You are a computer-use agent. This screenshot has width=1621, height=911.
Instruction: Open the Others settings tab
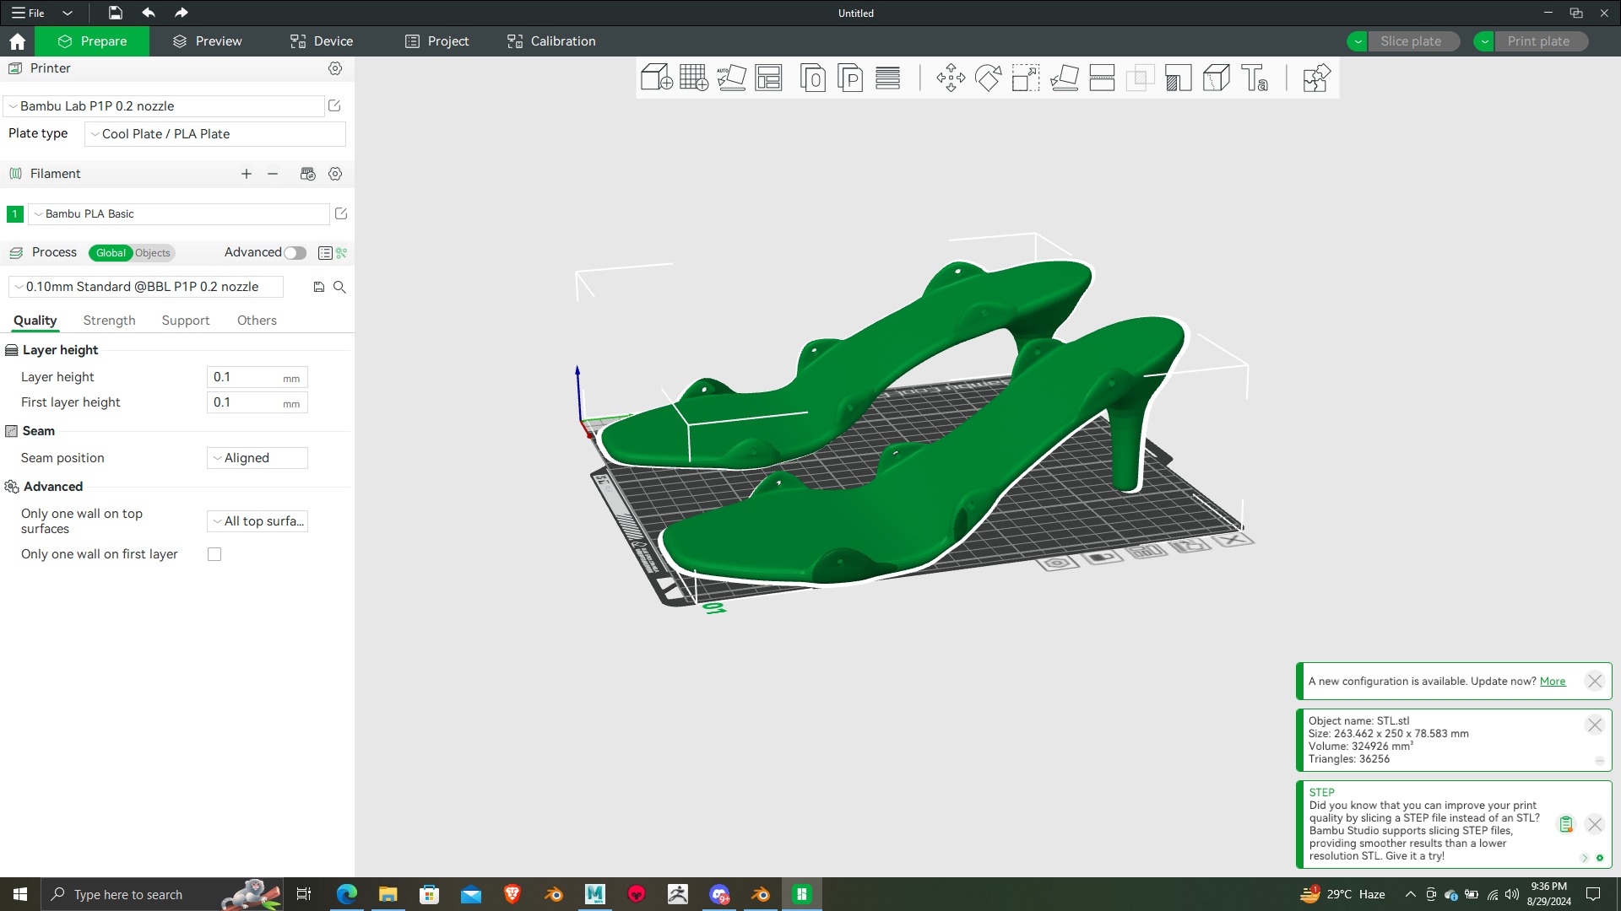[257, 321]
